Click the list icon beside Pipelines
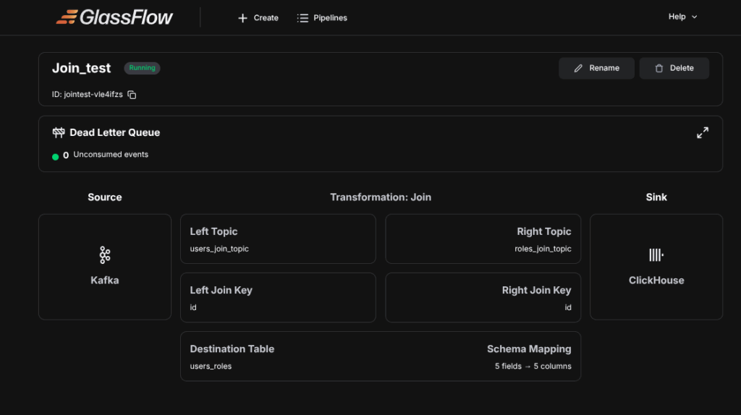Screen dimensions: 741x415 [302, 18]
